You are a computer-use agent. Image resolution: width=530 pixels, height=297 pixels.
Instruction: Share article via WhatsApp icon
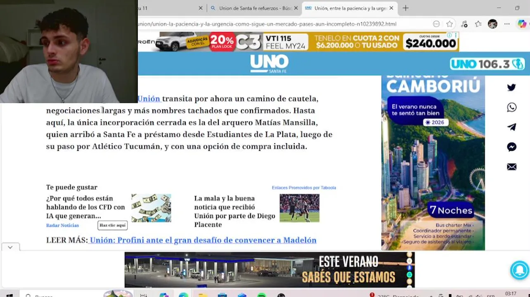(511, 107)
